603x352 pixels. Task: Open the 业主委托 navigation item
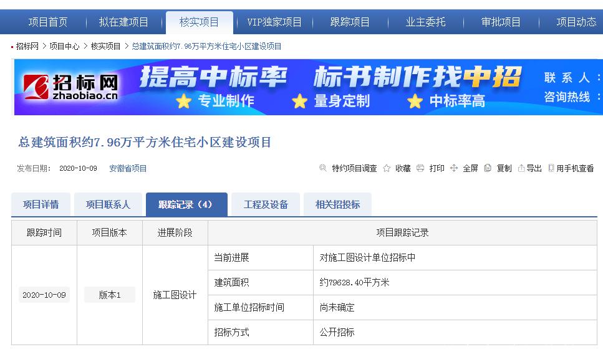tap(425, 22)
